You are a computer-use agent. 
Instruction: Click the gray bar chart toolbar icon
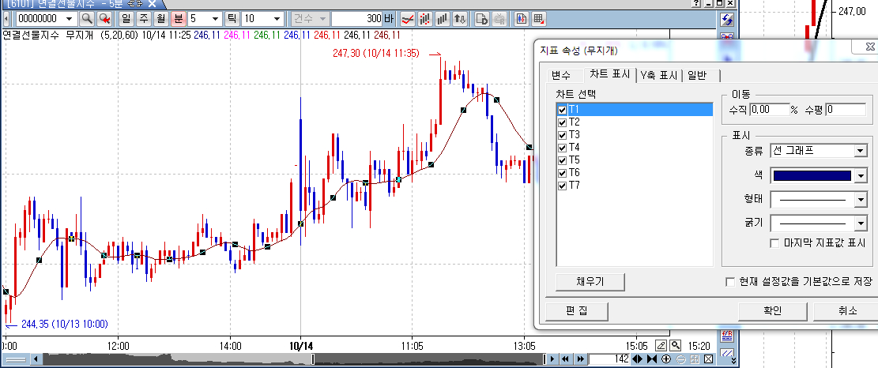pos(443,18)
